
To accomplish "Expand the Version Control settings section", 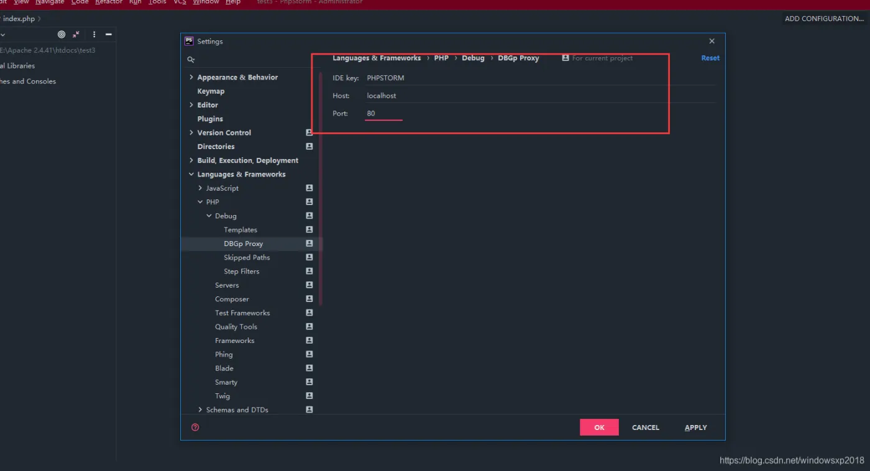I will point(191,132).
